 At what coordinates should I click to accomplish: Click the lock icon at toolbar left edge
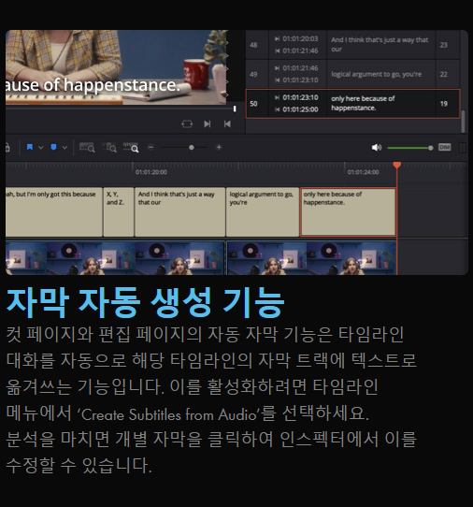(x=7, y=148)
